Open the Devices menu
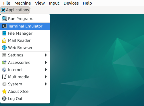The height and width of the screenshot is (106, 144). coord(71,3)
